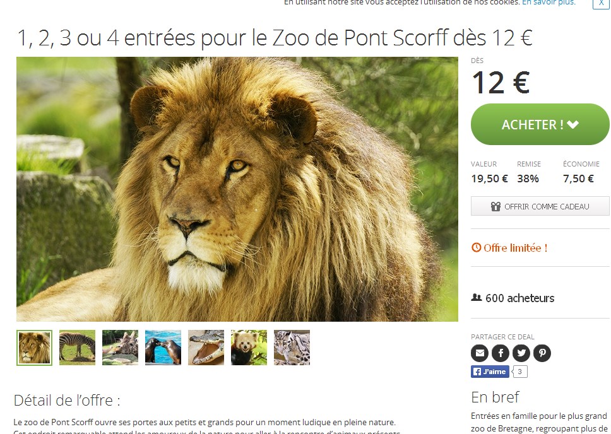Share deal on Facebook icon
Screen dimensions: 611x434
coord(501,353)
